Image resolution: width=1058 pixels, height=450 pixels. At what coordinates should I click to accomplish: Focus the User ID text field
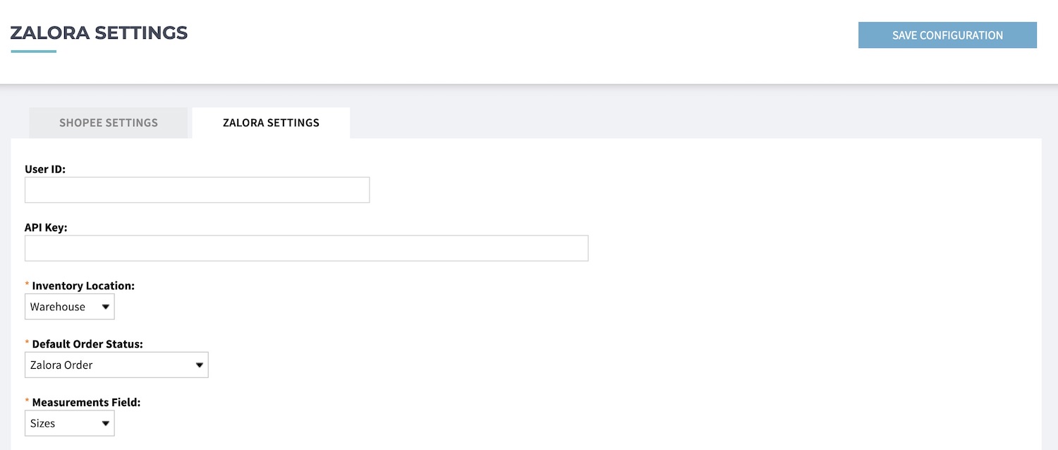197,190
